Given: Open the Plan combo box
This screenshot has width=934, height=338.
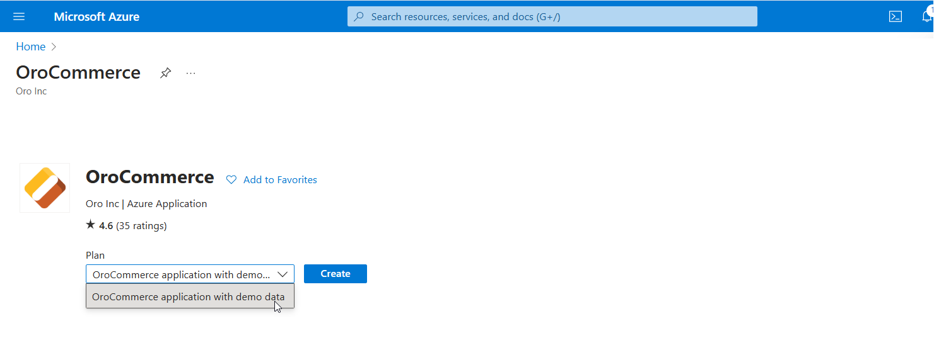Looking at the screenshot, I should point(182,274).
